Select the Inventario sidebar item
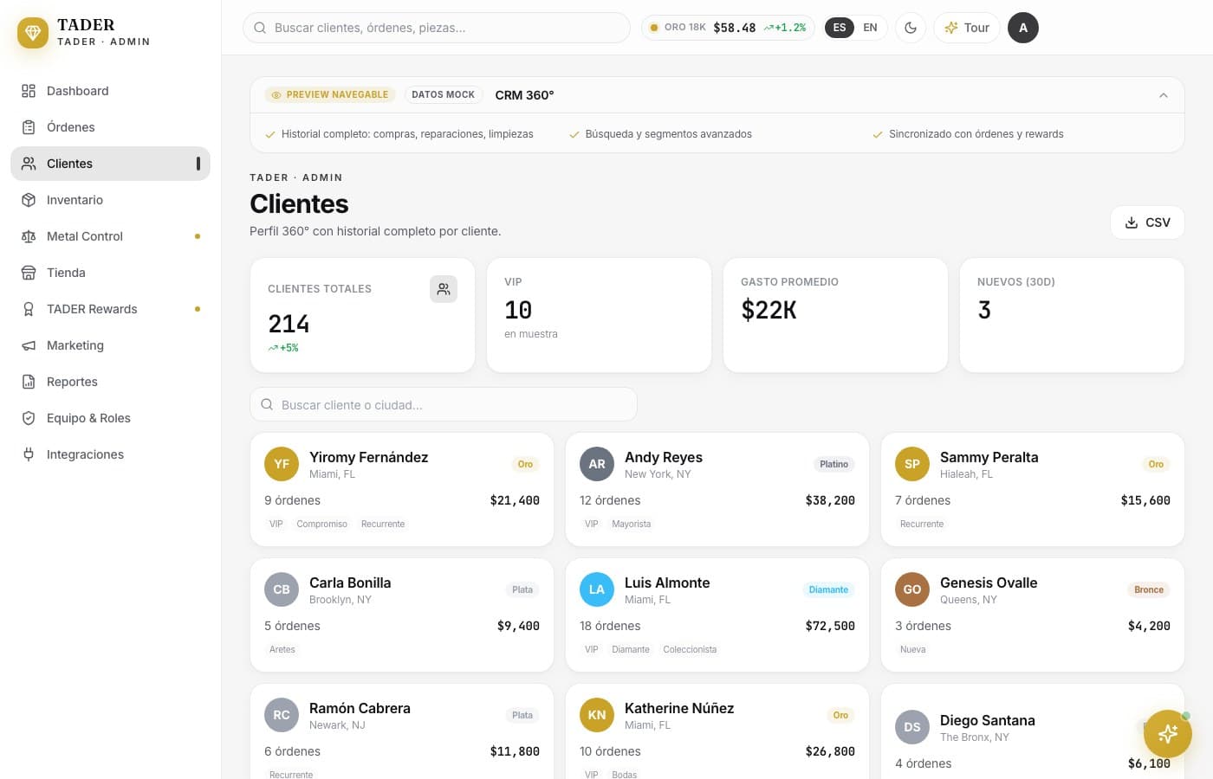The height and width of the screenshot is (779, 1213). click(x=110, y=200)
